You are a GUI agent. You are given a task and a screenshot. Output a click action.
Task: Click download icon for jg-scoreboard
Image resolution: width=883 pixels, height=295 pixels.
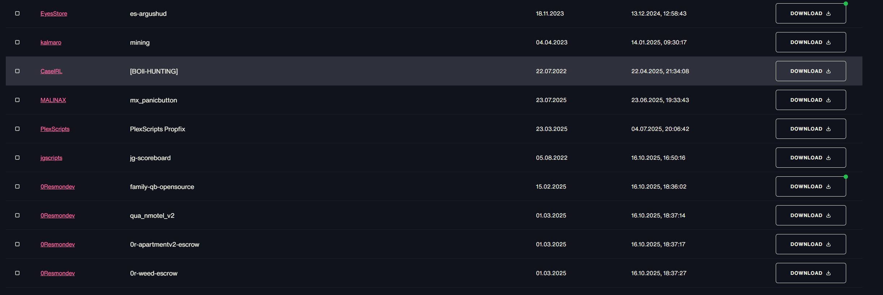pos(828,158)
